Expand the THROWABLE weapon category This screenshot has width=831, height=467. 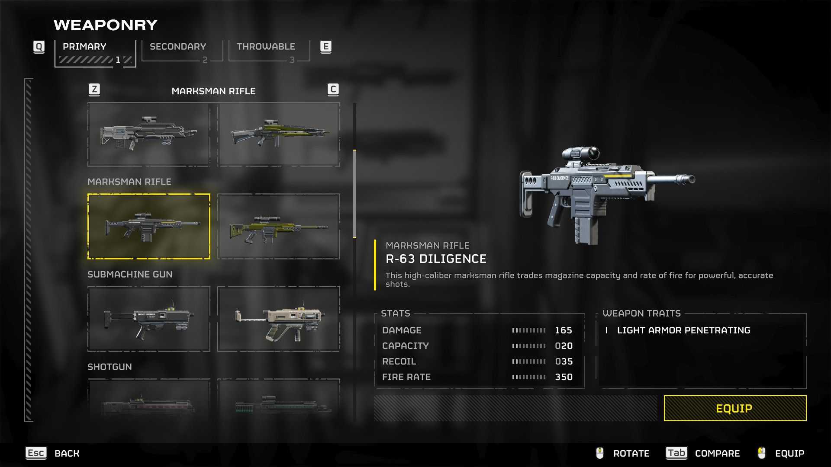265,46
